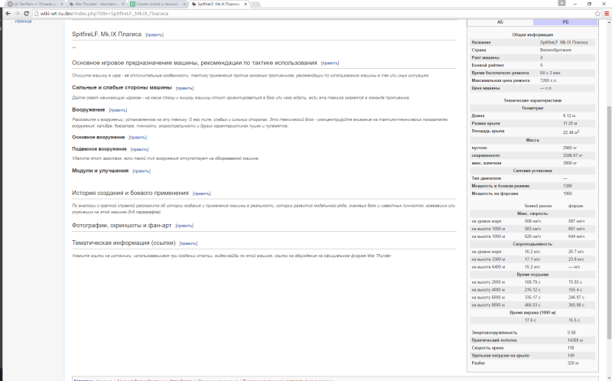Edit the Подвесное вооружение section
This screenshot has width=612, height=381.
139,149
